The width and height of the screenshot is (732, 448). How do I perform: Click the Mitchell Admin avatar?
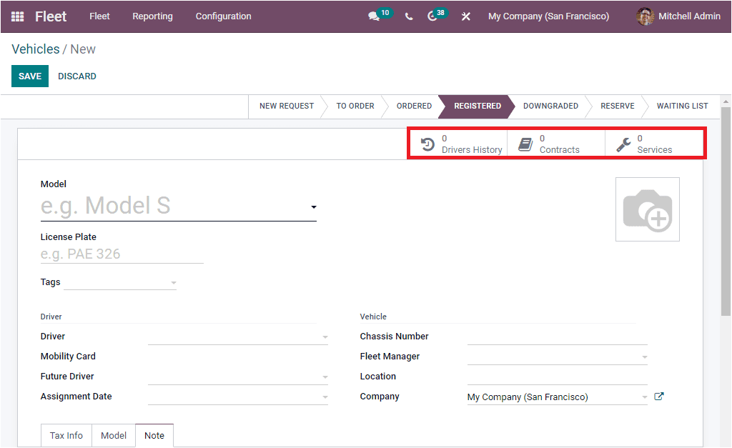pyautogui.click(x=644, y=16)
